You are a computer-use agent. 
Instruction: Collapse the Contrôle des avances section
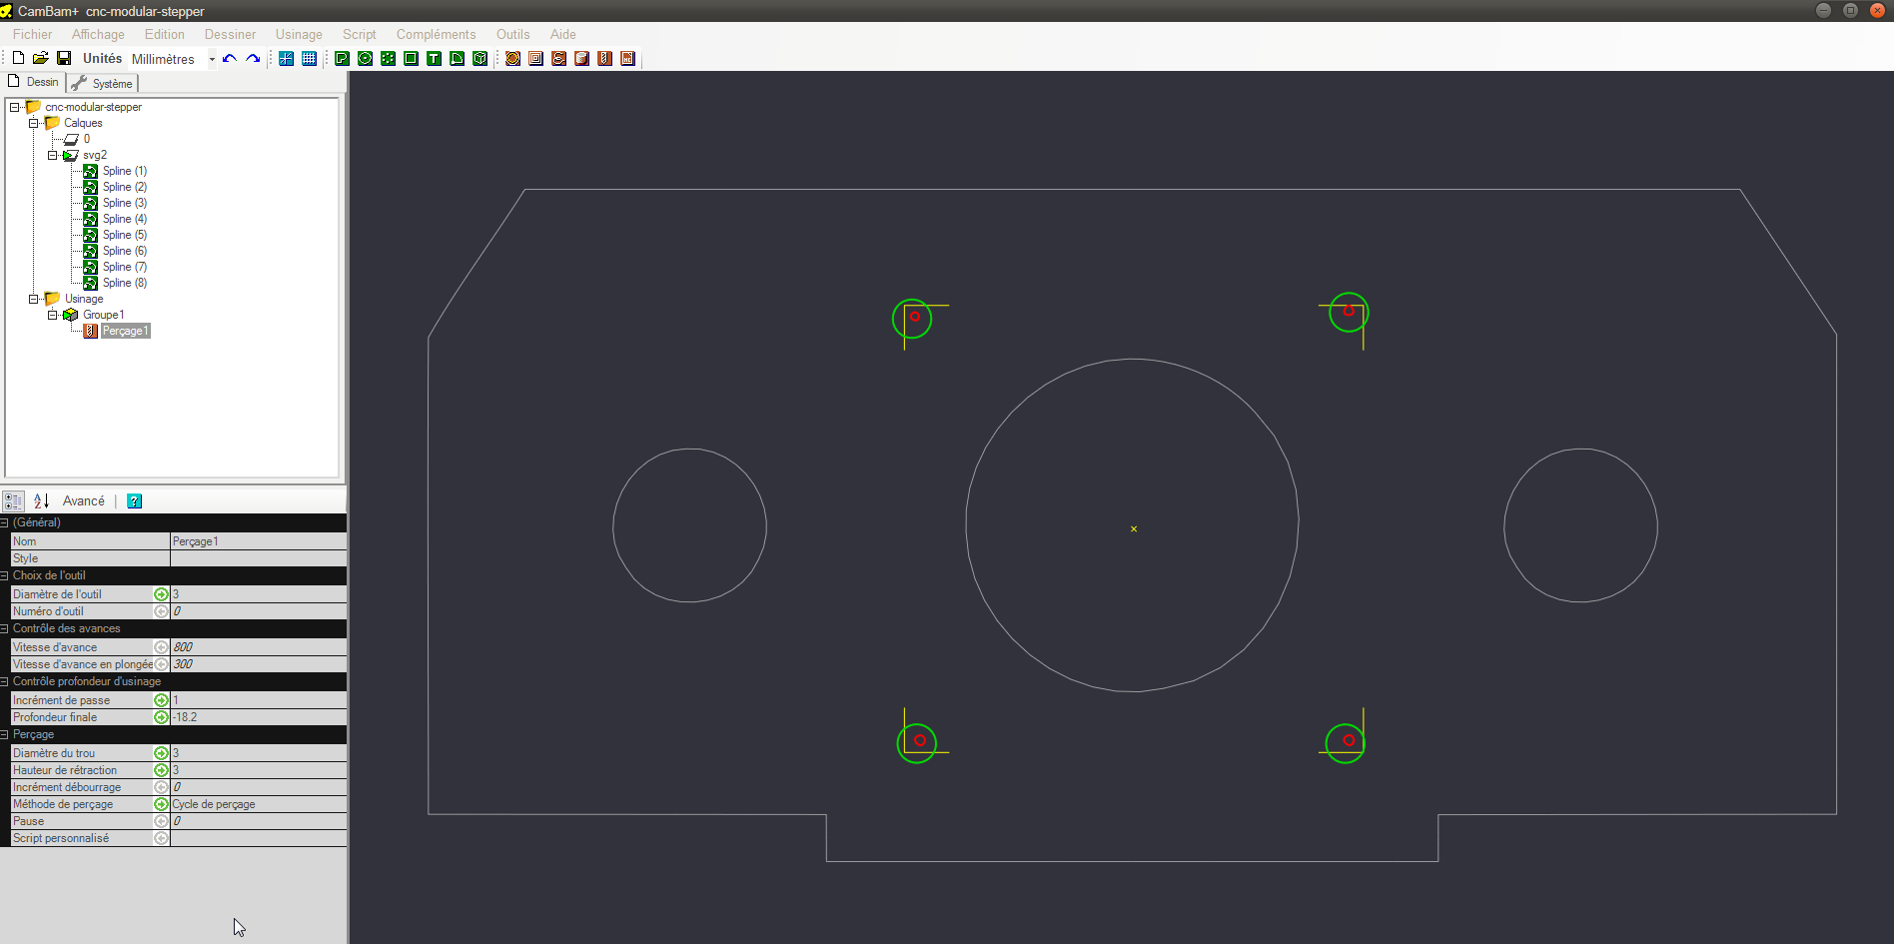click(x=6, y=628)
